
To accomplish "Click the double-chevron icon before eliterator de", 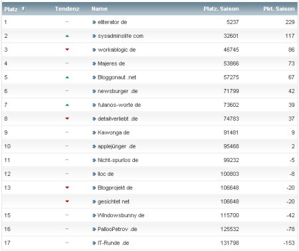I will pyautogui.click(x=94, y=22).
